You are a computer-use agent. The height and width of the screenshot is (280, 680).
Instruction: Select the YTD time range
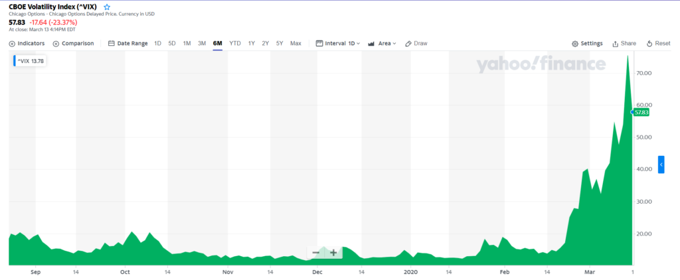click(x=235, y=43)
